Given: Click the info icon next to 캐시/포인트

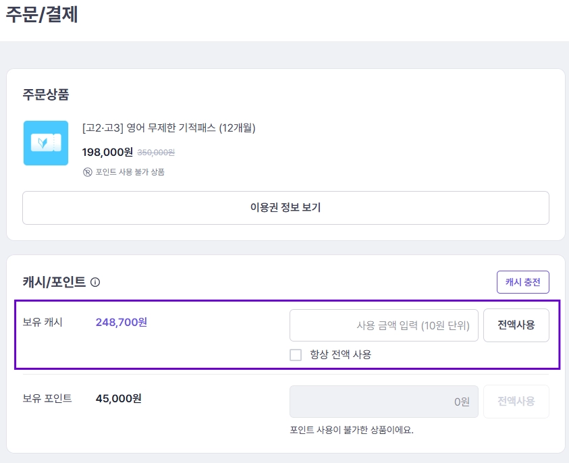Looking at the screenshot, I should (95, 282).
